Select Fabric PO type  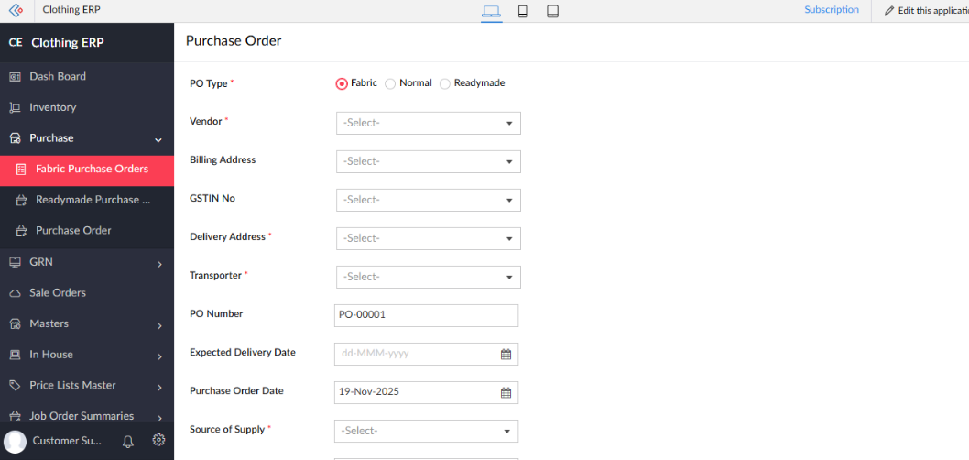pyautogui.click(x=342, y=83)
